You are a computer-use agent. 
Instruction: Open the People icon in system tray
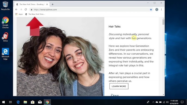pyautogui.click(x=148, y=102)
